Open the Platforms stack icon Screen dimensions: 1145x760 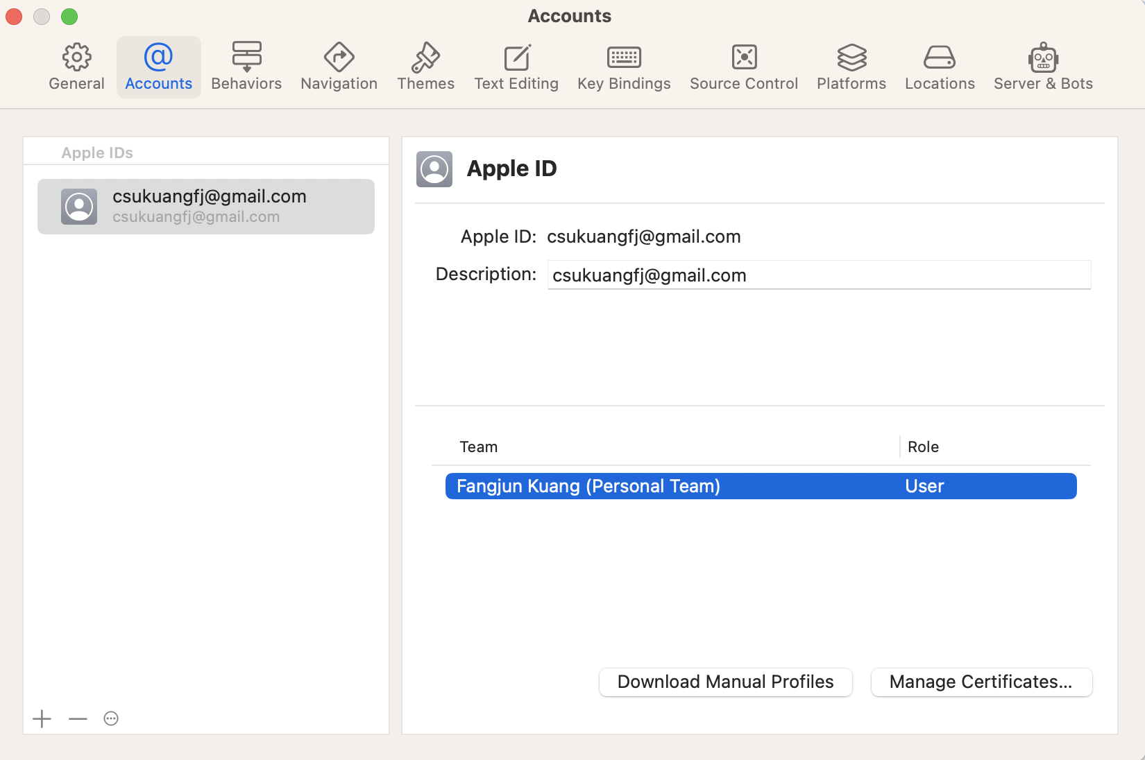tap(851, 57)
